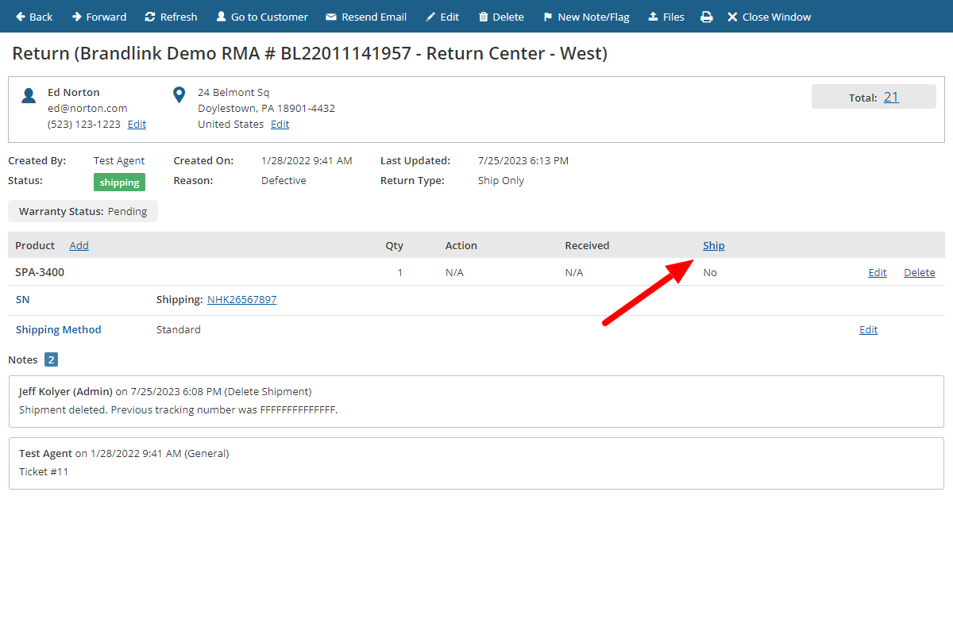Click the location pin icon next to the address

point(179,94)
